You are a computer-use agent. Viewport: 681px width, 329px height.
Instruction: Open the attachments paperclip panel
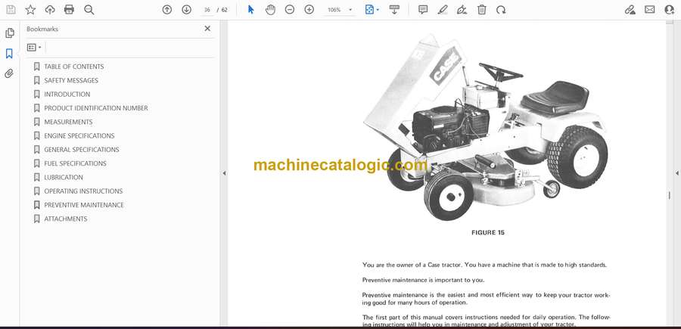click(x=9, y=73)
